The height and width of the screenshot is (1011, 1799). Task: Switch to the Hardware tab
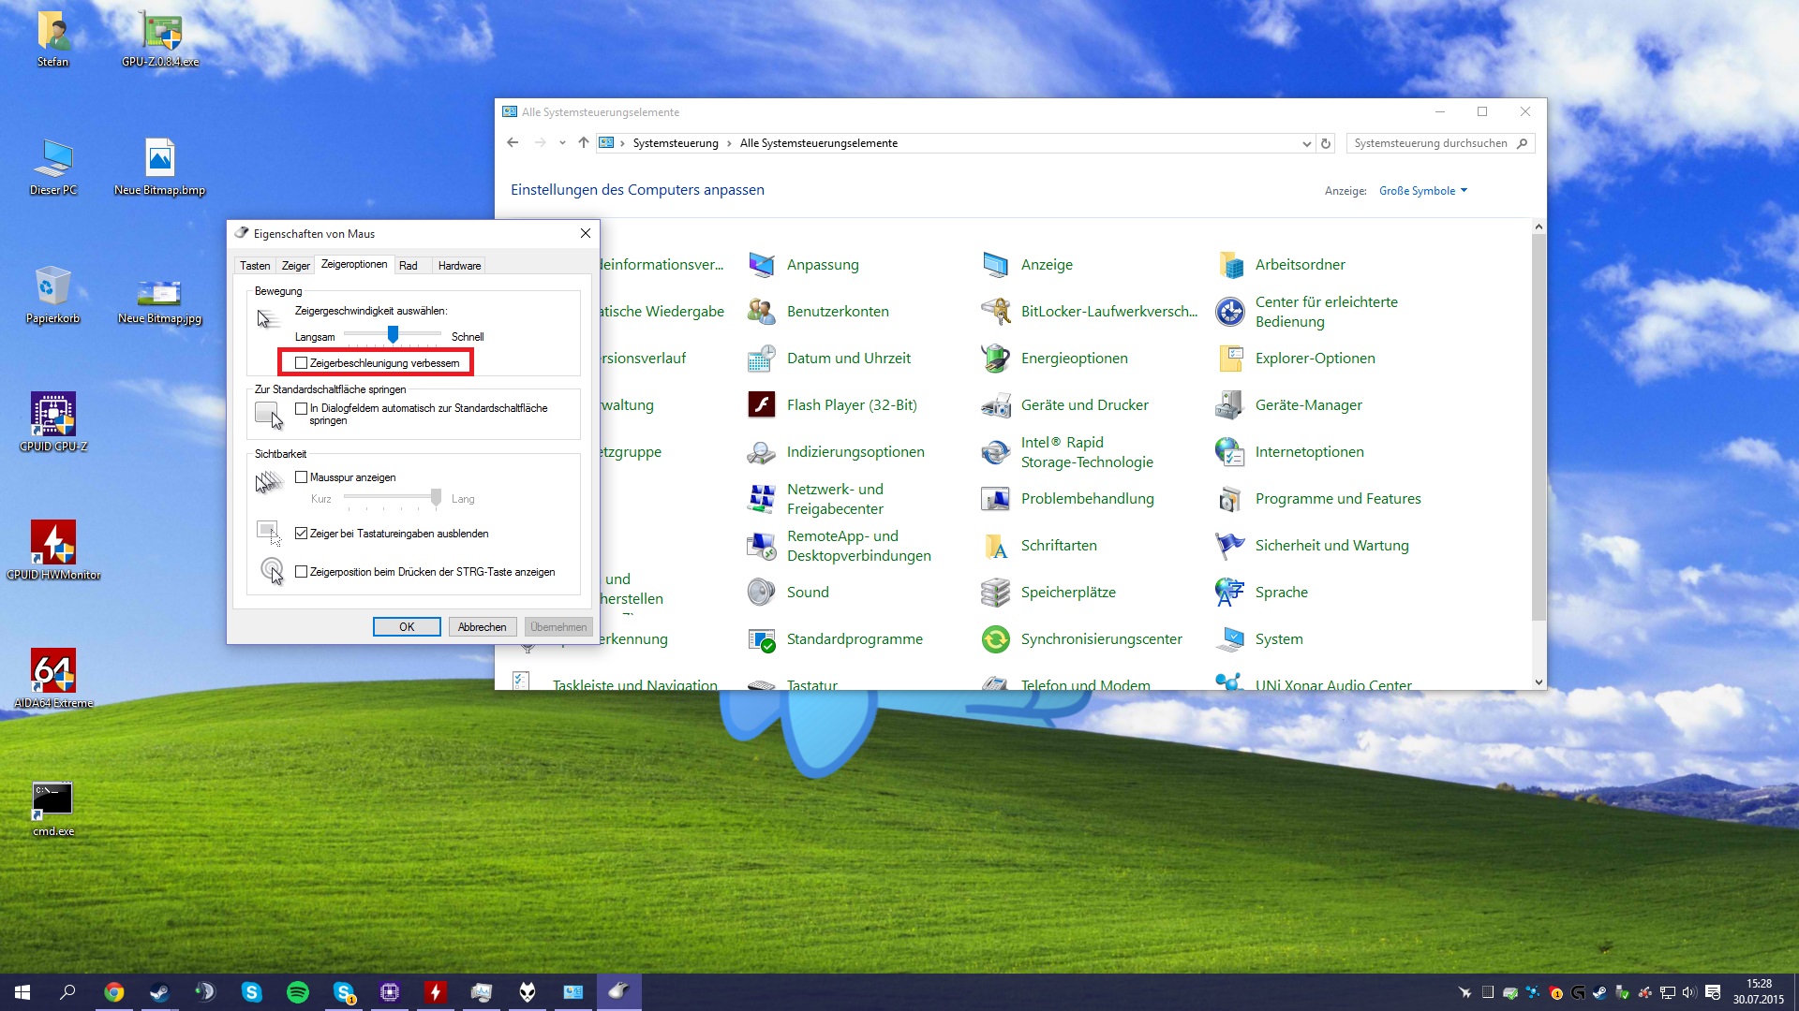(x=459, y=266)
